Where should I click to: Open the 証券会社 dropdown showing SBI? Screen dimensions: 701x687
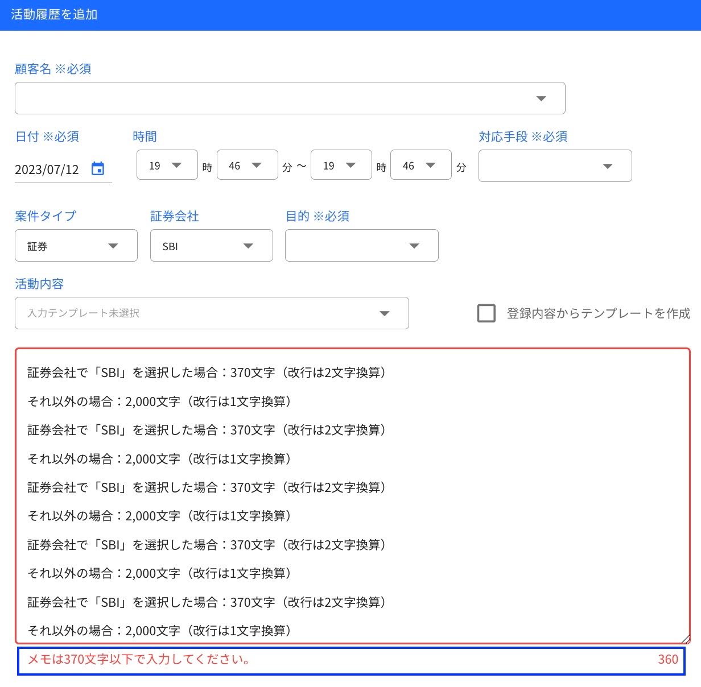point(212,246)
